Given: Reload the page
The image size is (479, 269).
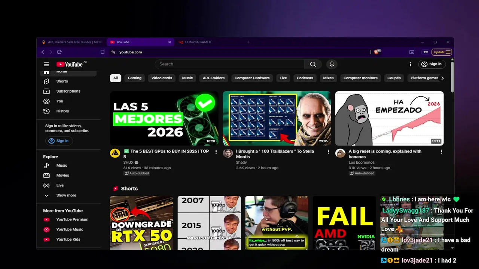Looking at the screenshot, I should [x=59, y=52].
